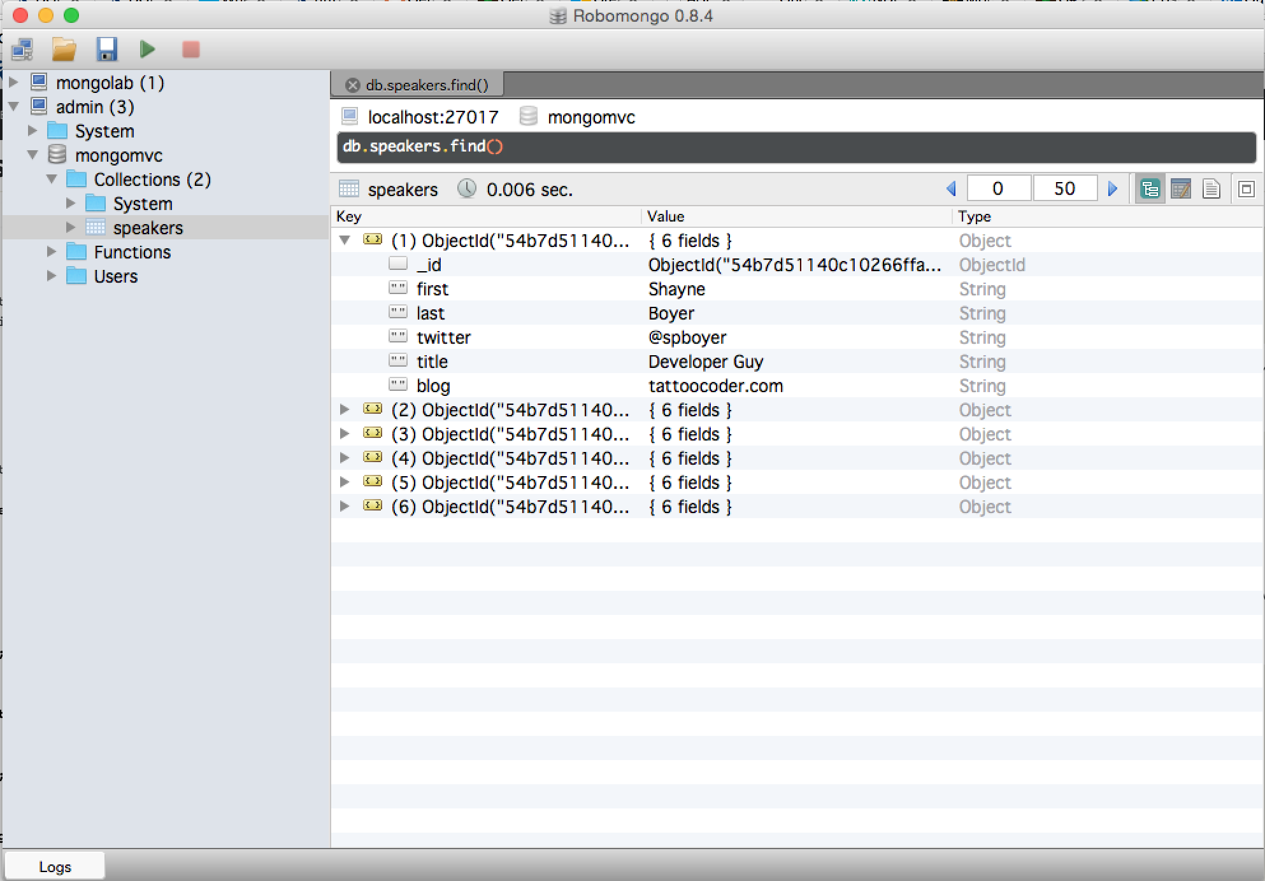Image resolution: width=1265 pixels, height=881 pixels.
Task: Run query with the green play icon
Action: [x=148, y=50]
